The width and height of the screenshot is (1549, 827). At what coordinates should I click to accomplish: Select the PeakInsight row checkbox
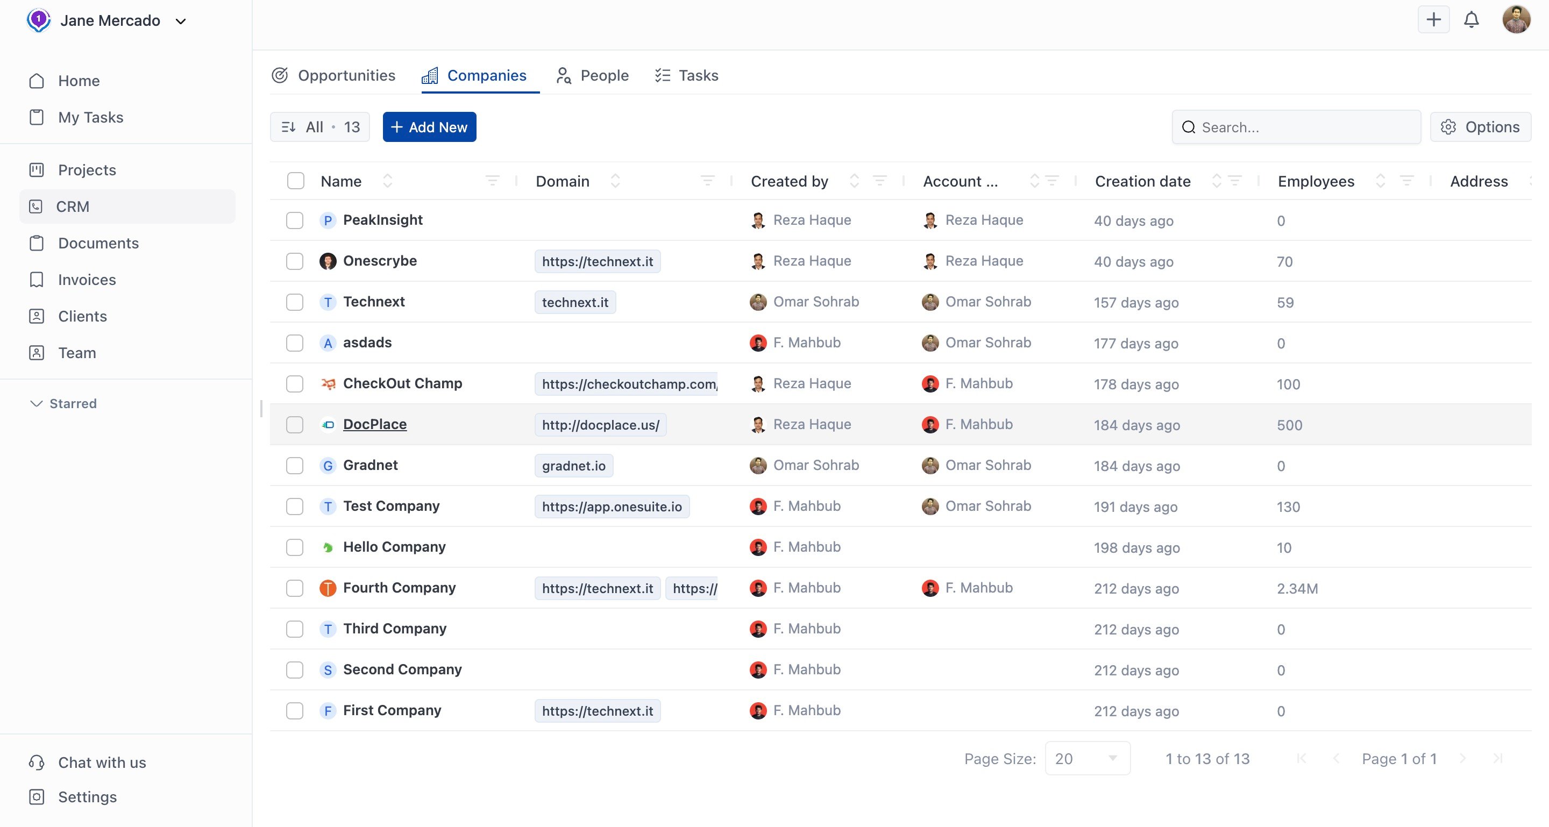pyautogui.click(x=295, y=220)
